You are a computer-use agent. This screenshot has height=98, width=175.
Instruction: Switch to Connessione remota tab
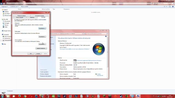tap(39, 16)
